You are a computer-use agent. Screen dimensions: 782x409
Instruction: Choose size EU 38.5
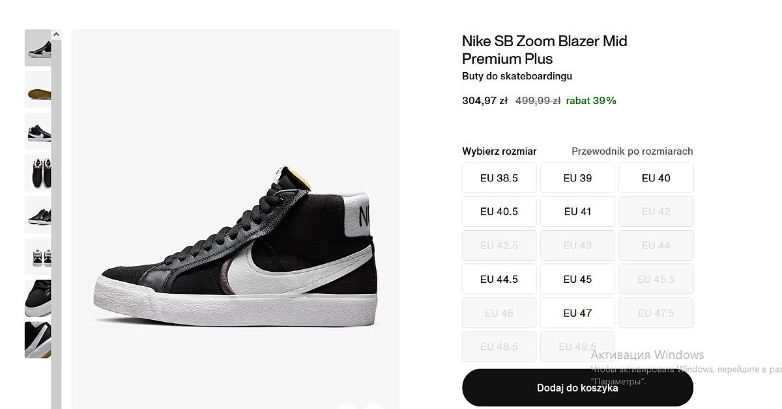pos(499,178)
